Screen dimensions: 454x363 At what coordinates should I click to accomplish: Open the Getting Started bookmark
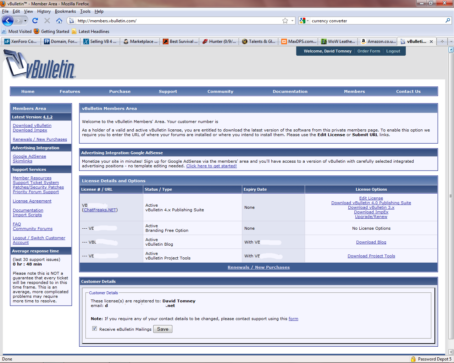click(52, 31)
